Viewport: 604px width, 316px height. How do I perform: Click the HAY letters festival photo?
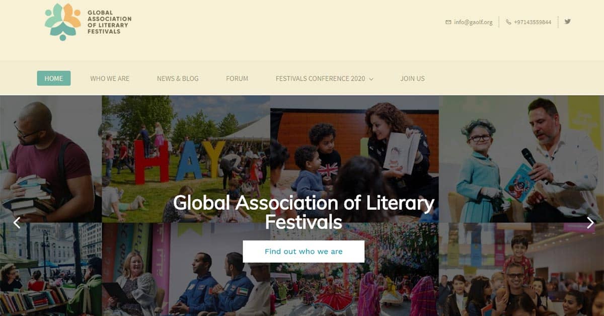point(186,159)
